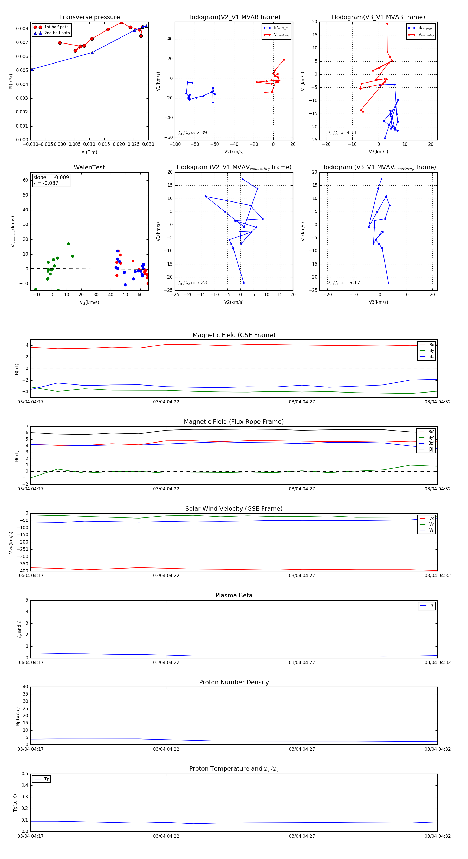Screen dimensions: 468x859
Task: Click the "Hodogram (V3_V1 MVAV remaining frame)" title
Action: (378, 167)
